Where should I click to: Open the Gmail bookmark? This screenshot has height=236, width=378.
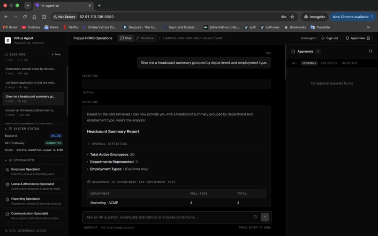coord(10,27)
